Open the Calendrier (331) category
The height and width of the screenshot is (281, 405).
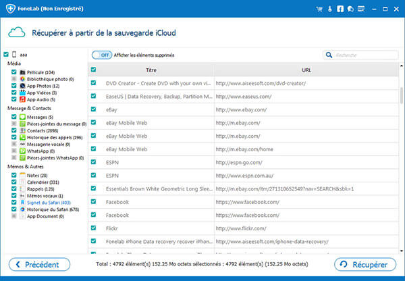pyautogui.click(x=43, y=182)
